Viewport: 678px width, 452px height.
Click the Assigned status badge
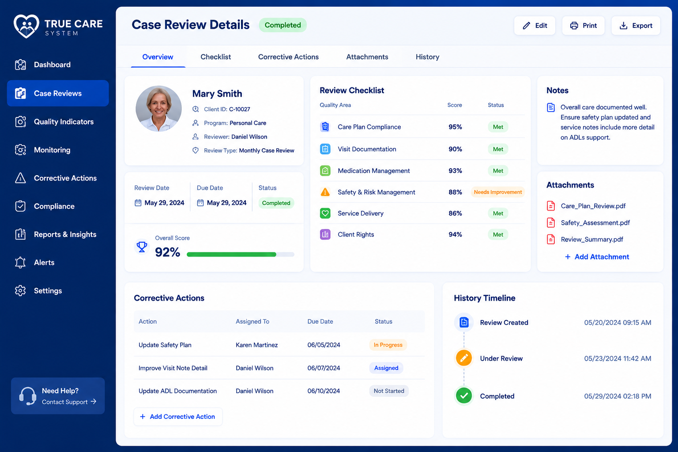(386, 368)
